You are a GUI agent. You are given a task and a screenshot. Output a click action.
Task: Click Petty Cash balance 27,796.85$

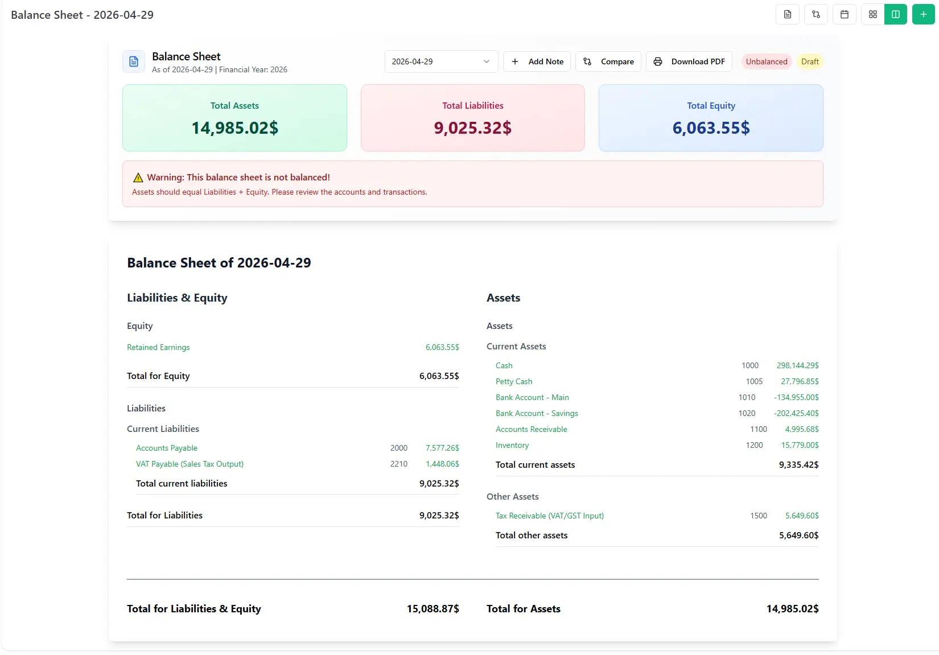pyautogui.click(x=800, y=381)
